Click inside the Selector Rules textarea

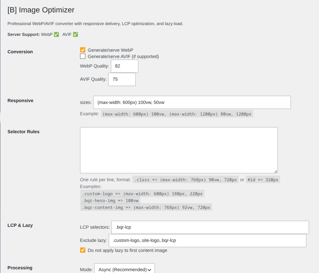[x=179, y=150]
